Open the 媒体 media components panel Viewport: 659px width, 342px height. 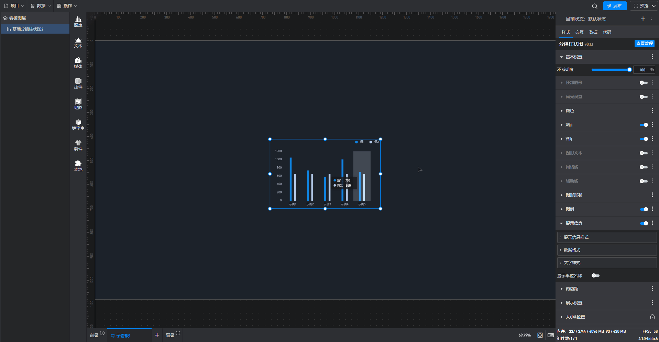pos(78,63)
